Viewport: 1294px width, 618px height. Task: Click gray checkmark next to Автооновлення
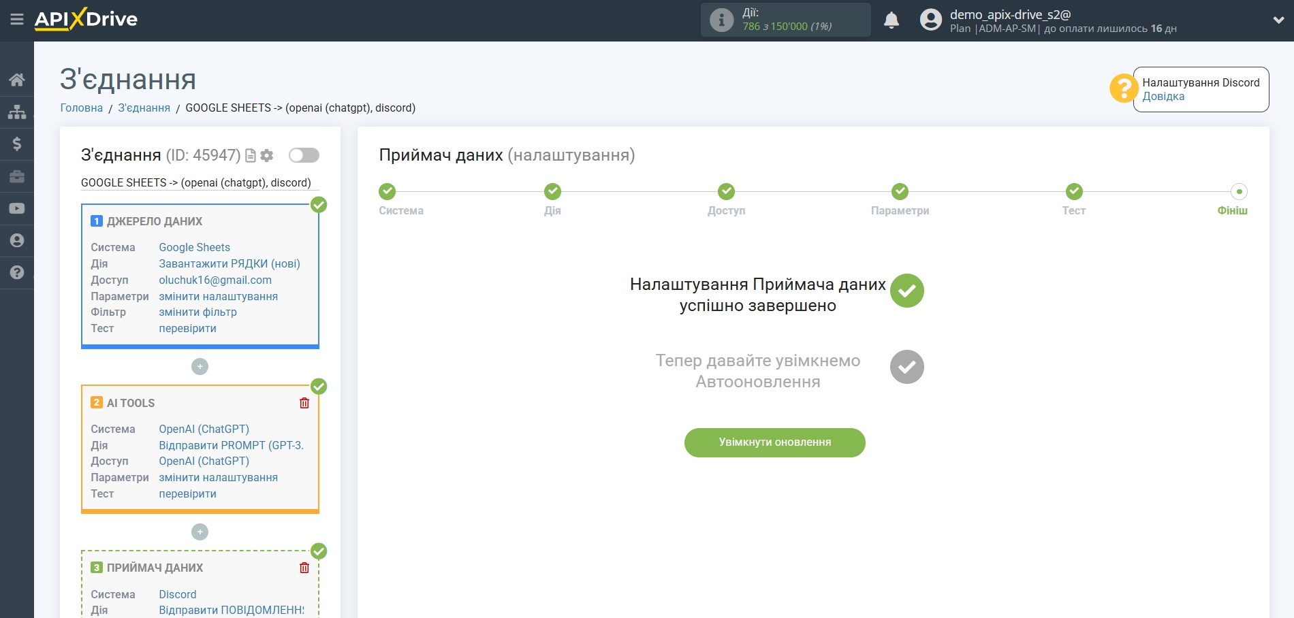tap(906, 367)
